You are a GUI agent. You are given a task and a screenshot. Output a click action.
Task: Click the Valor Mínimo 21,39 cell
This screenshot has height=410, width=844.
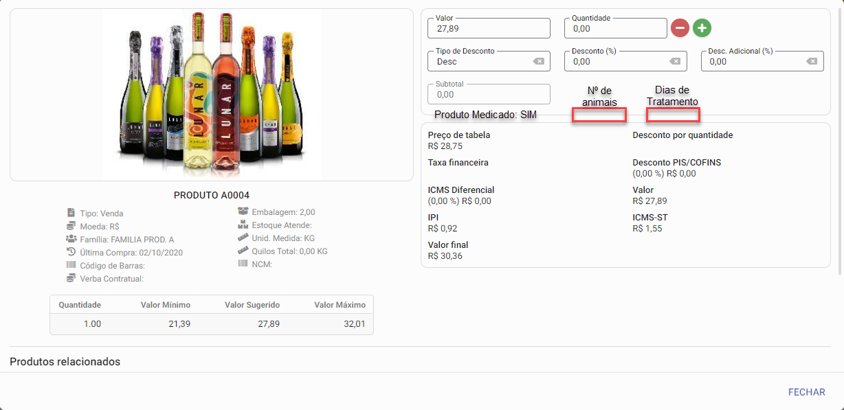179,324
